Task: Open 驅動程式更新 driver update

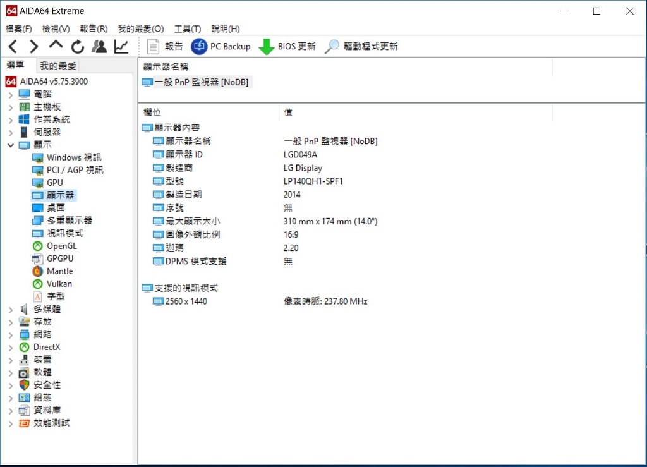Action: tap(361, 46)
